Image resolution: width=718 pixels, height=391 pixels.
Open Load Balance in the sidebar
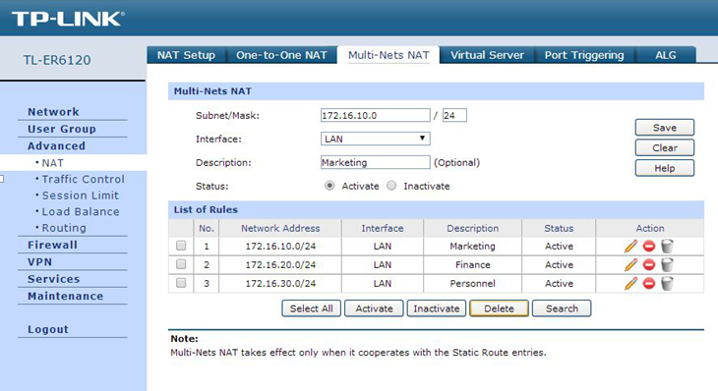(x=81, y=211)
